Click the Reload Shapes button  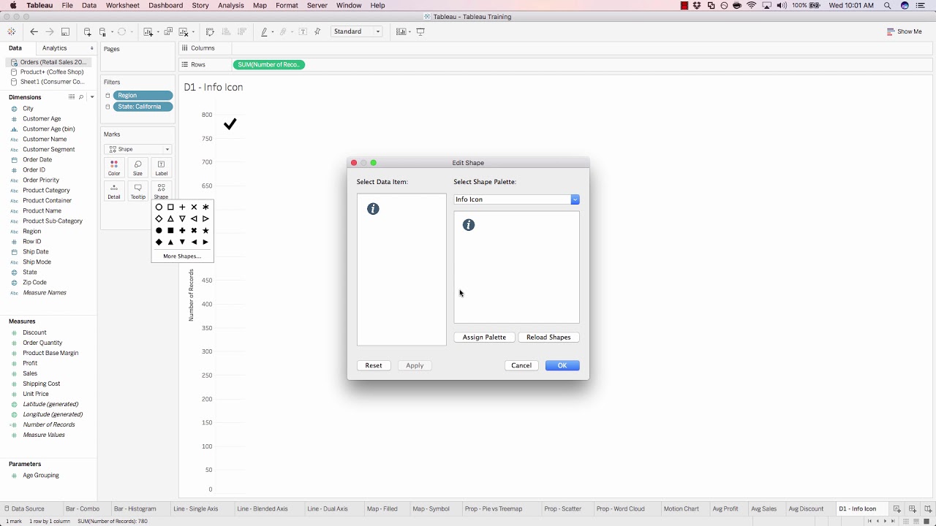coord(548,337)
